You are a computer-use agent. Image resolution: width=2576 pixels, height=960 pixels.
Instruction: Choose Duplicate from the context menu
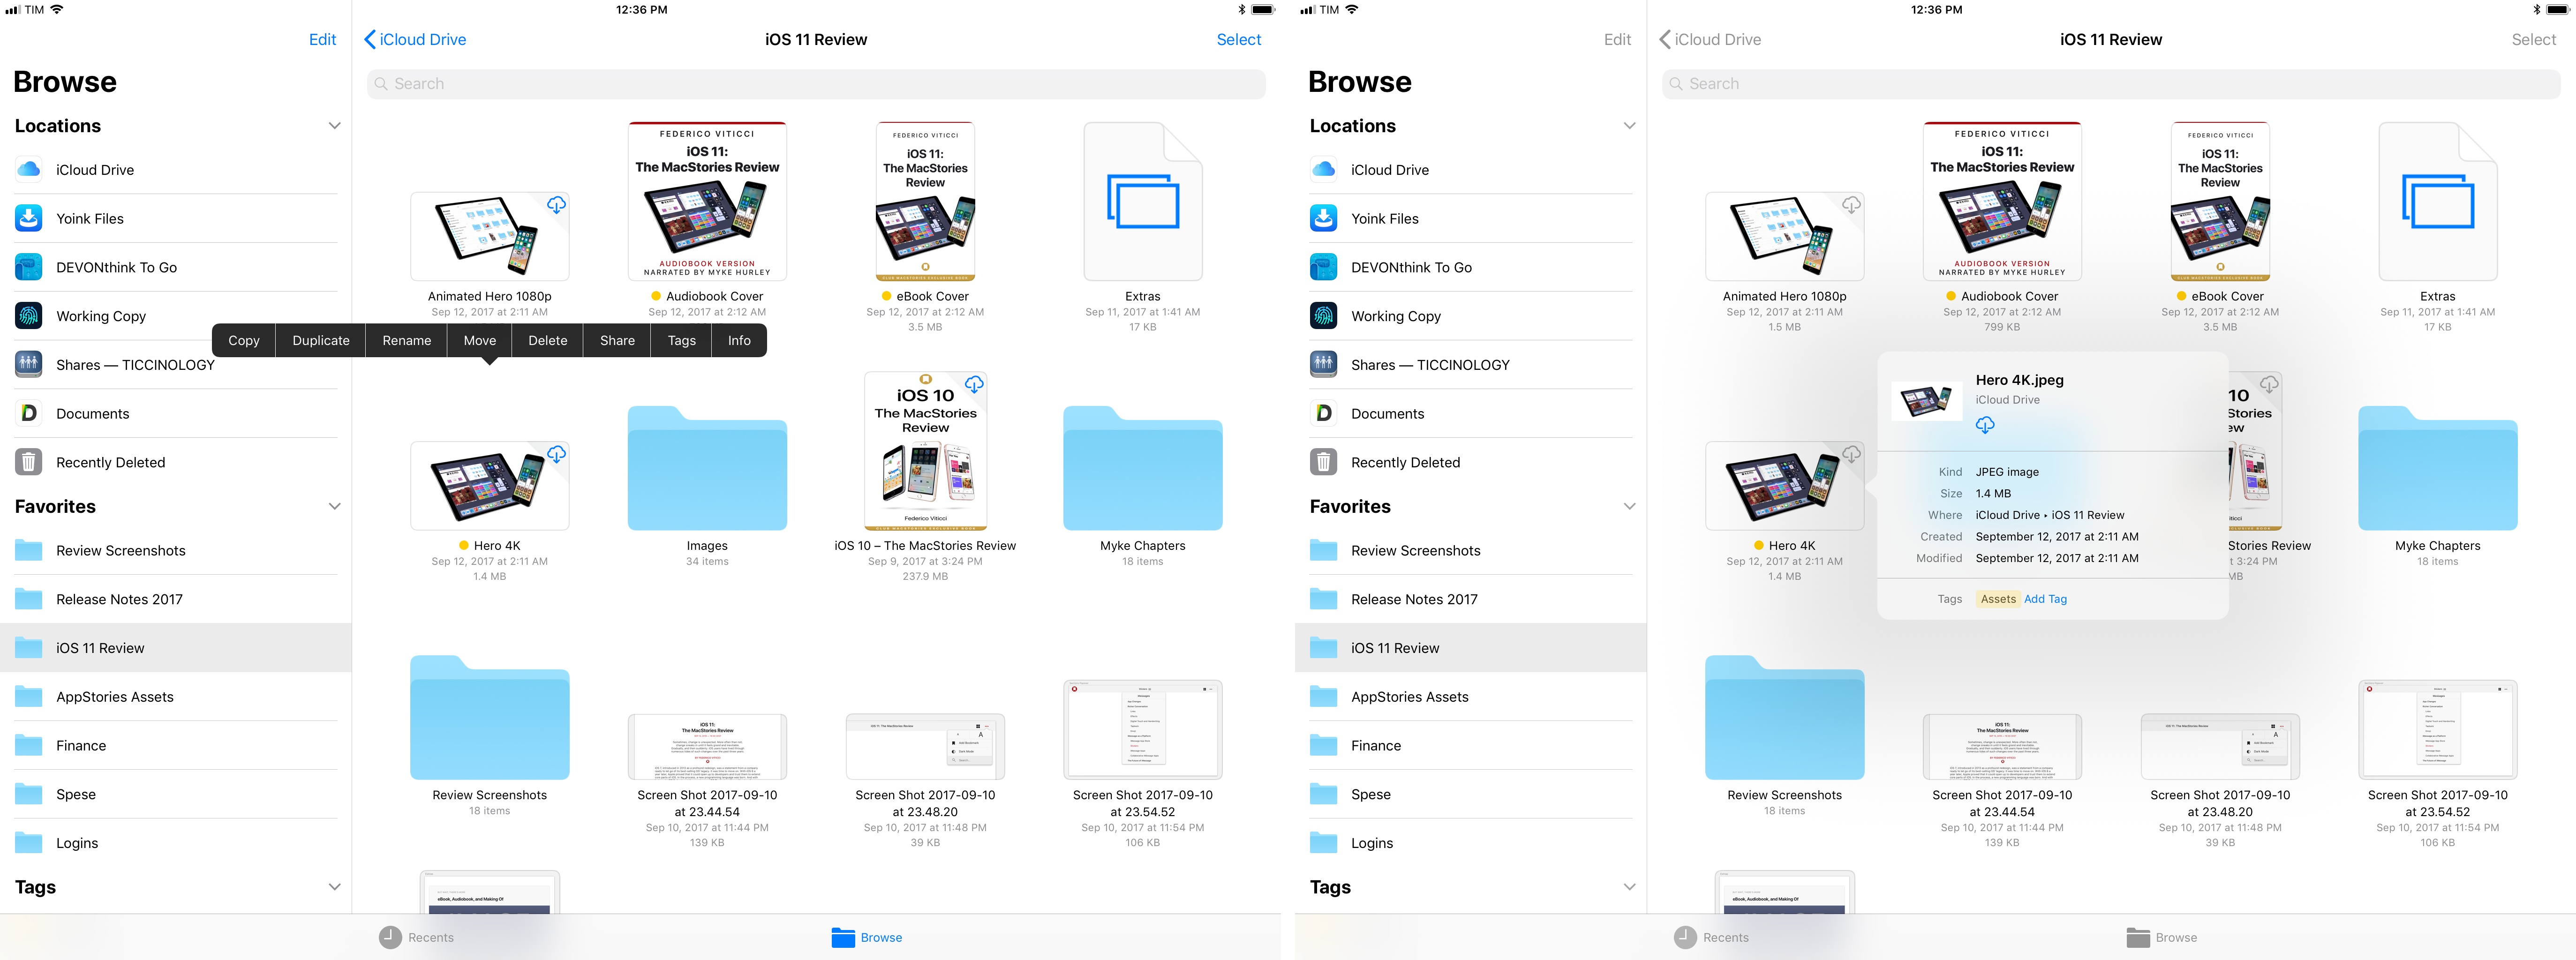[321, 341]
